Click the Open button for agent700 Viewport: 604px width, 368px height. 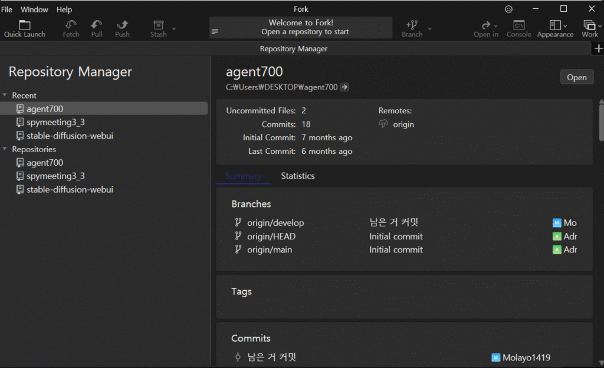pyautogui.click(x=576, y=77)
